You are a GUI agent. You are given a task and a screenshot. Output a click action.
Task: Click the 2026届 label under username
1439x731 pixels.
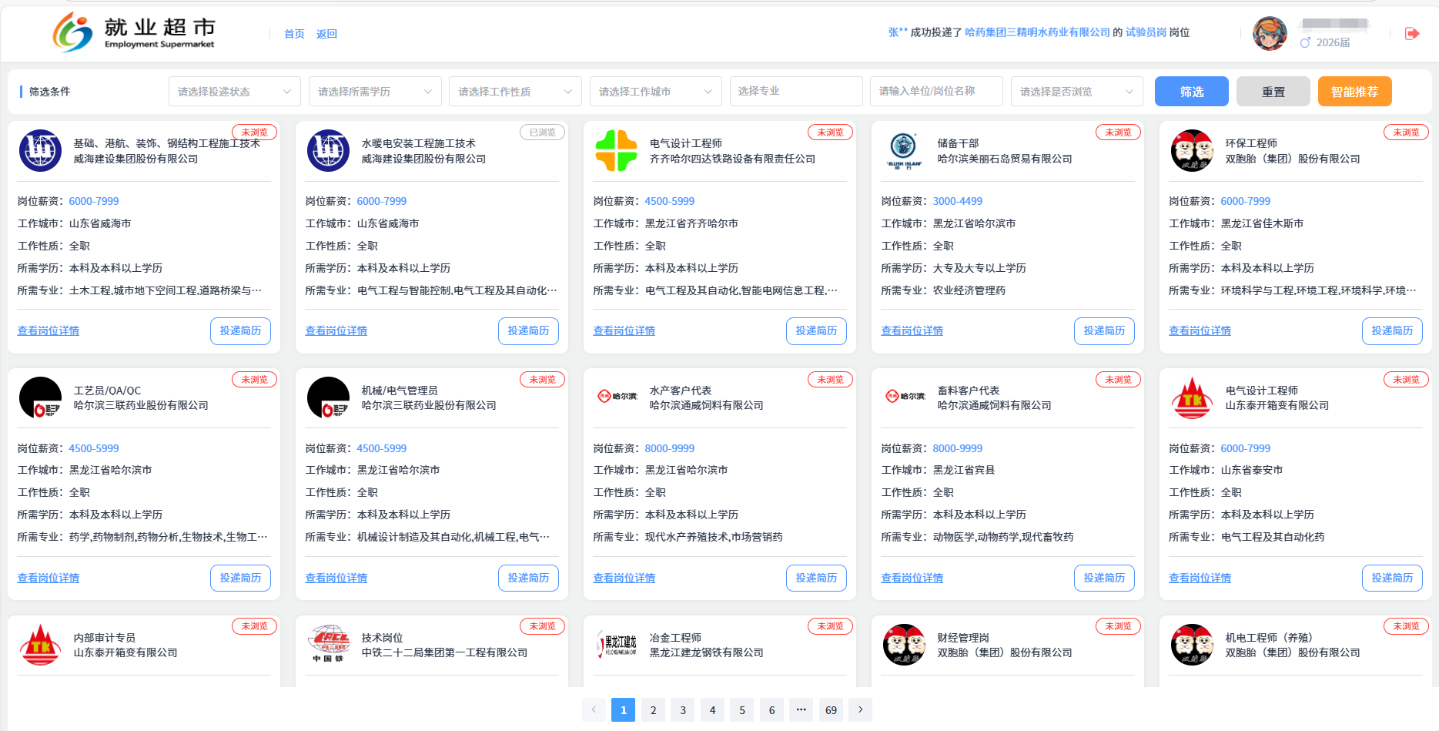click(1333, 42)
